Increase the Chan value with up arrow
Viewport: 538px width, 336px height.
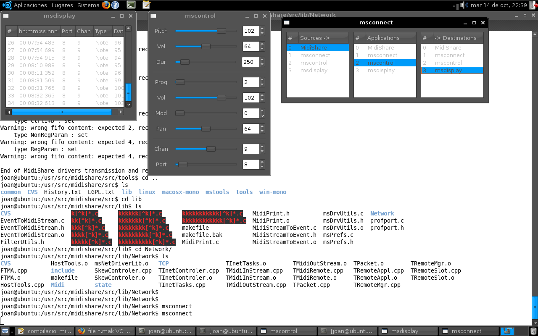click(262, 147)
